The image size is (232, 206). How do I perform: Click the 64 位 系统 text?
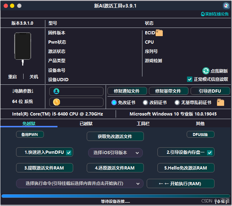[x=22, y=102]
